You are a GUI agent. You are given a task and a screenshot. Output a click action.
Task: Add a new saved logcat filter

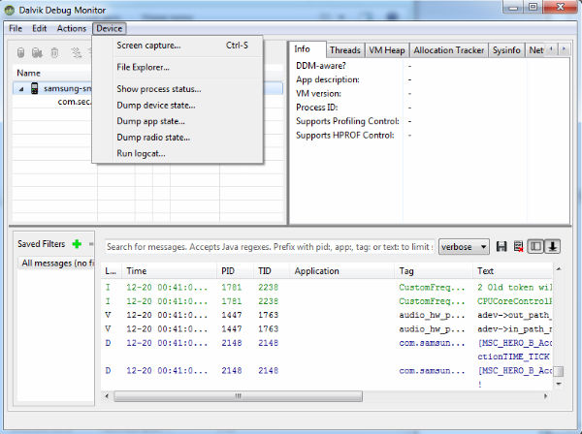[77, 244]
